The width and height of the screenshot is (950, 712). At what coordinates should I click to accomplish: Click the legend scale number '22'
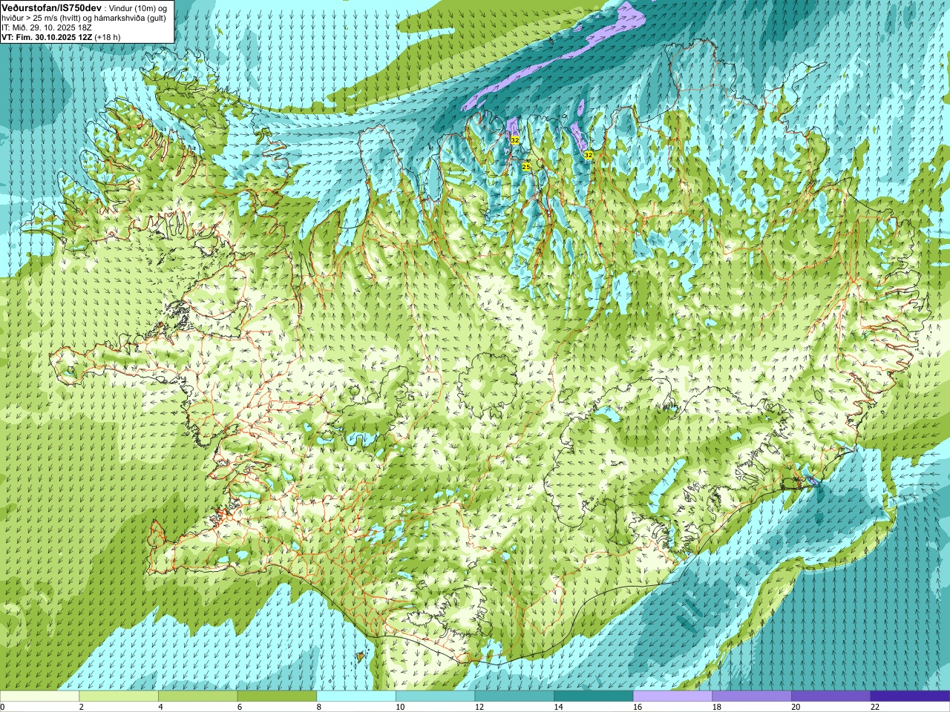coord(875,707)
